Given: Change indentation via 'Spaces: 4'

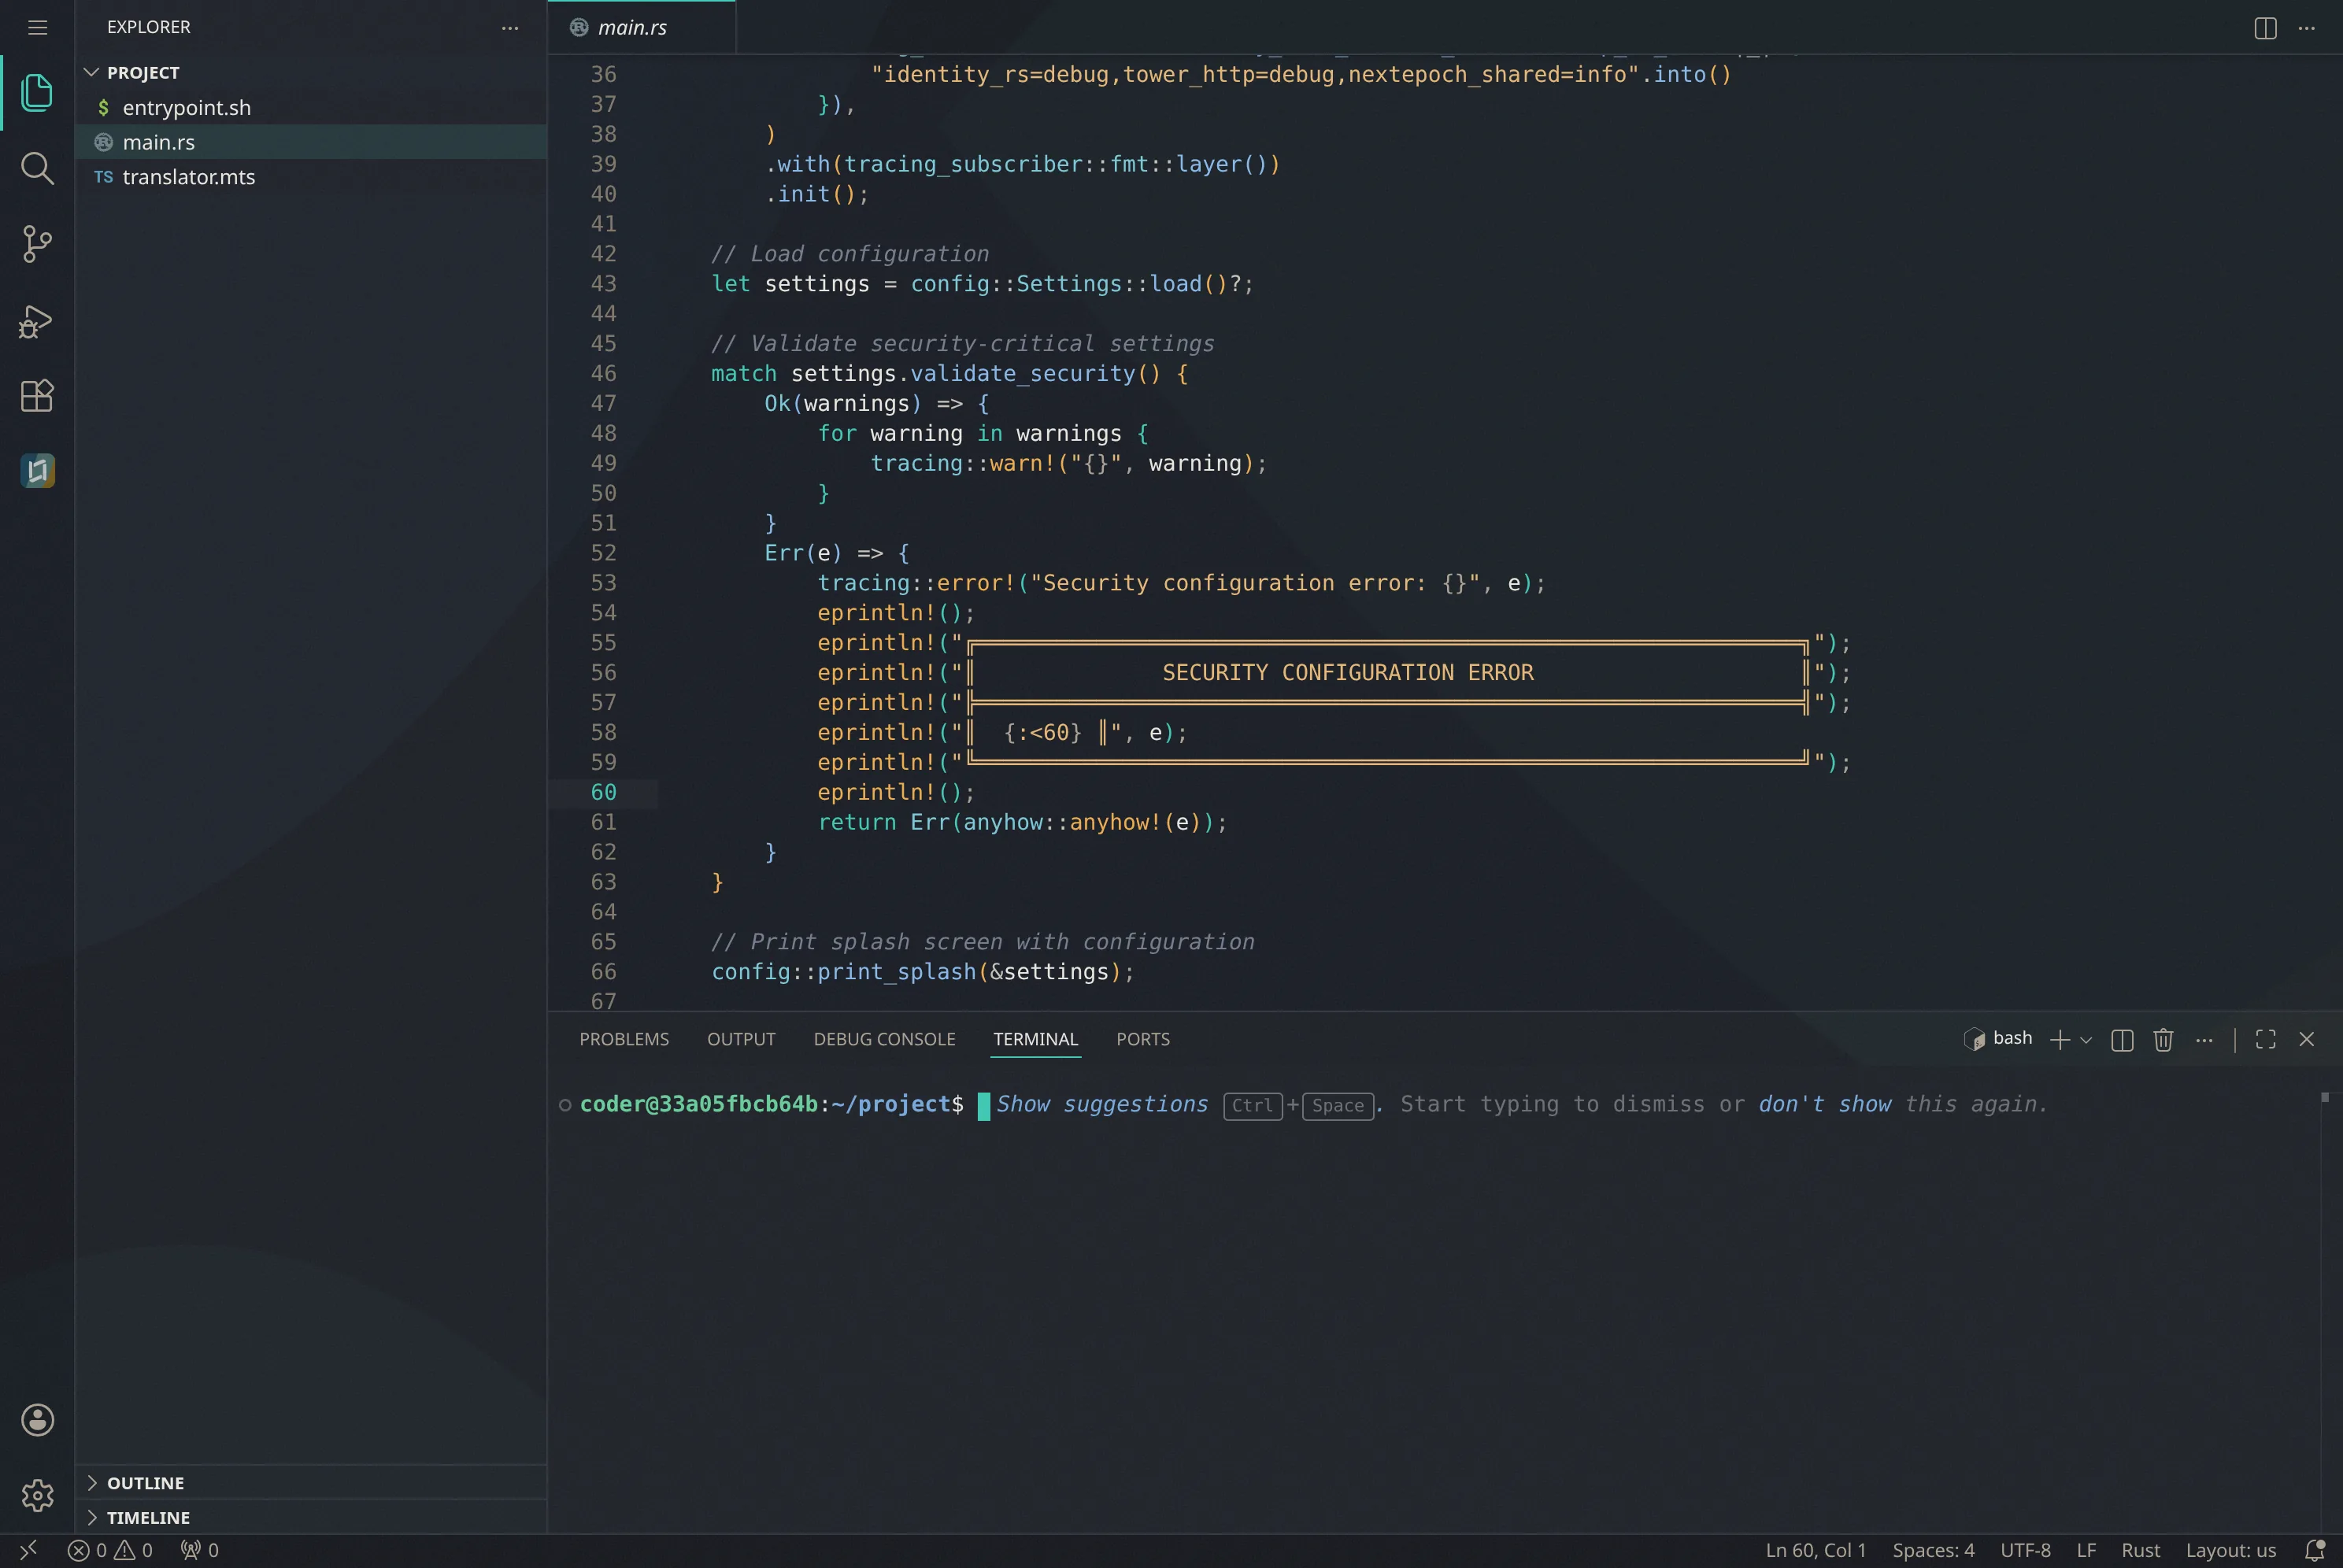Looking at the screenshot, I should [1932, 1550].
